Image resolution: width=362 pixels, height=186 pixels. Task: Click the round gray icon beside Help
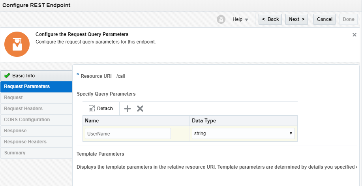coord(221,19)
